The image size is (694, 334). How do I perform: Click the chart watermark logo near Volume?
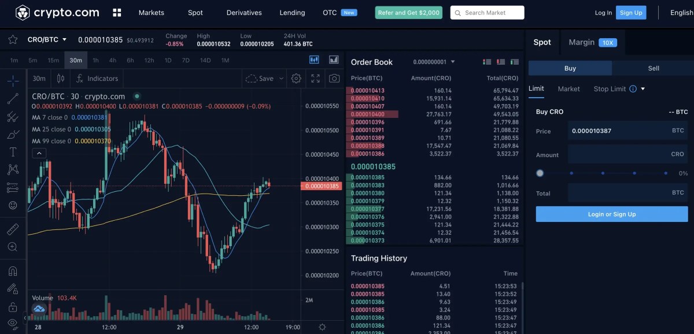pyautogui.click(x=39, y=309)
